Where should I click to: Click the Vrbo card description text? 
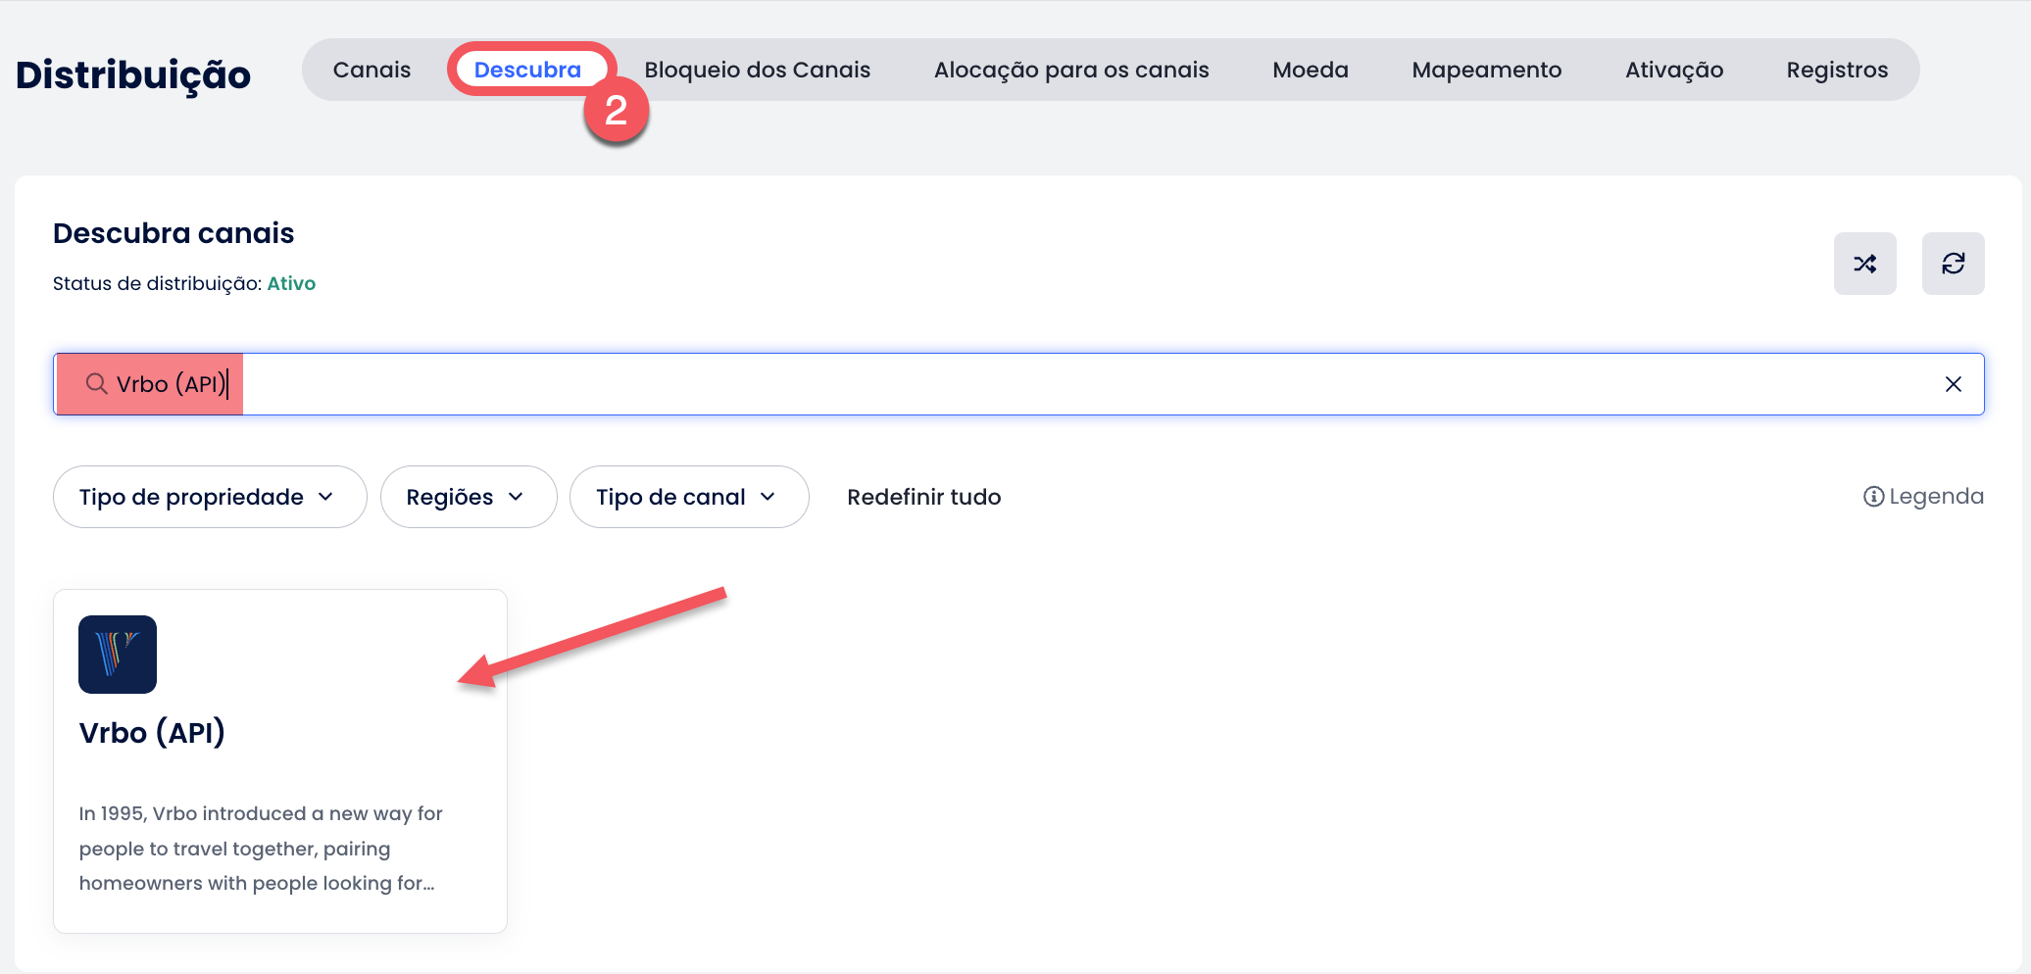pos(261,849)
